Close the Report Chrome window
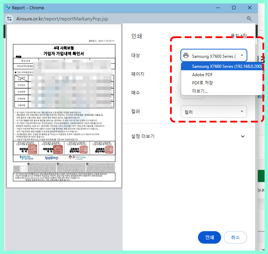This screenshot has width=268, height=254. (x=249, y=8)
